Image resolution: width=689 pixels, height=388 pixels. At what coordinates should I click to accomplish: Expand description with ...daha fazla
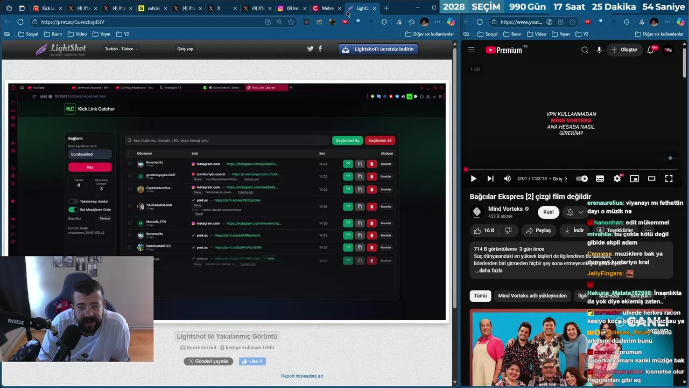click(489, 271)
